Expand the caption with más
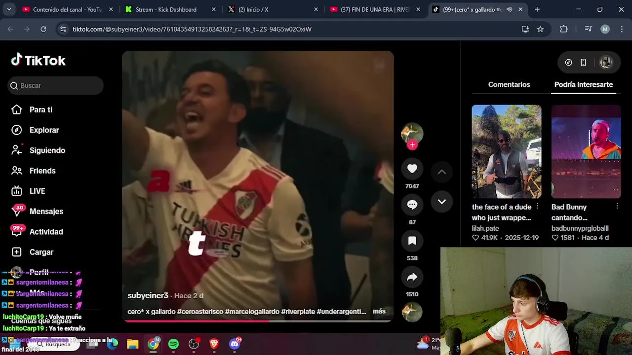The width and height of the screenshot is (632, 355). [x=379, y=311]
